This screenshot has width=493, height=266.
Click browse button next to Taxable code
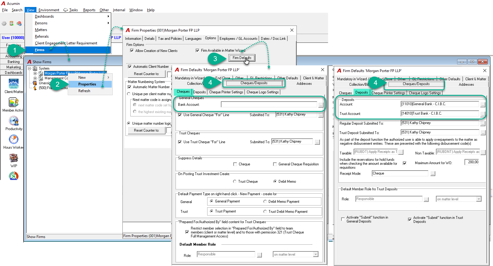coord(401,152)
